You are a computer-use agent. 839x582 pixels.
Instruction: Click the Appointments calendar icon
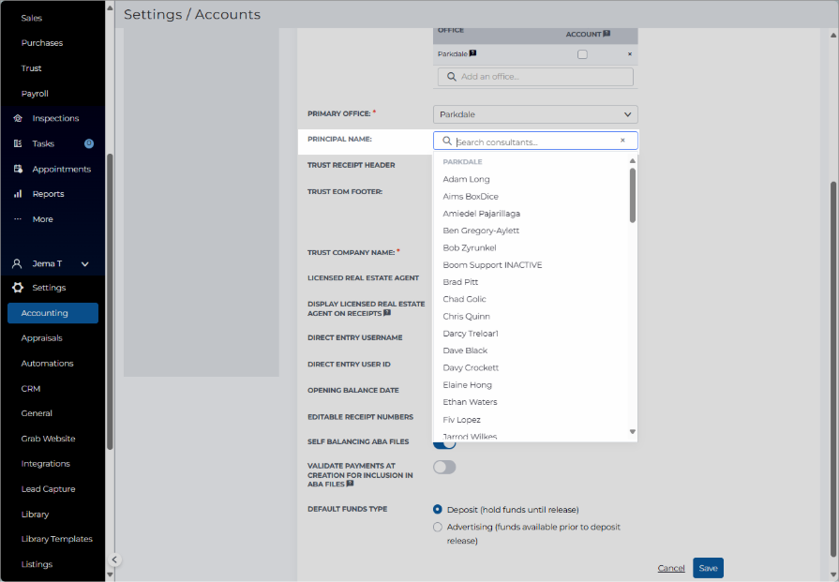[18, 169]
